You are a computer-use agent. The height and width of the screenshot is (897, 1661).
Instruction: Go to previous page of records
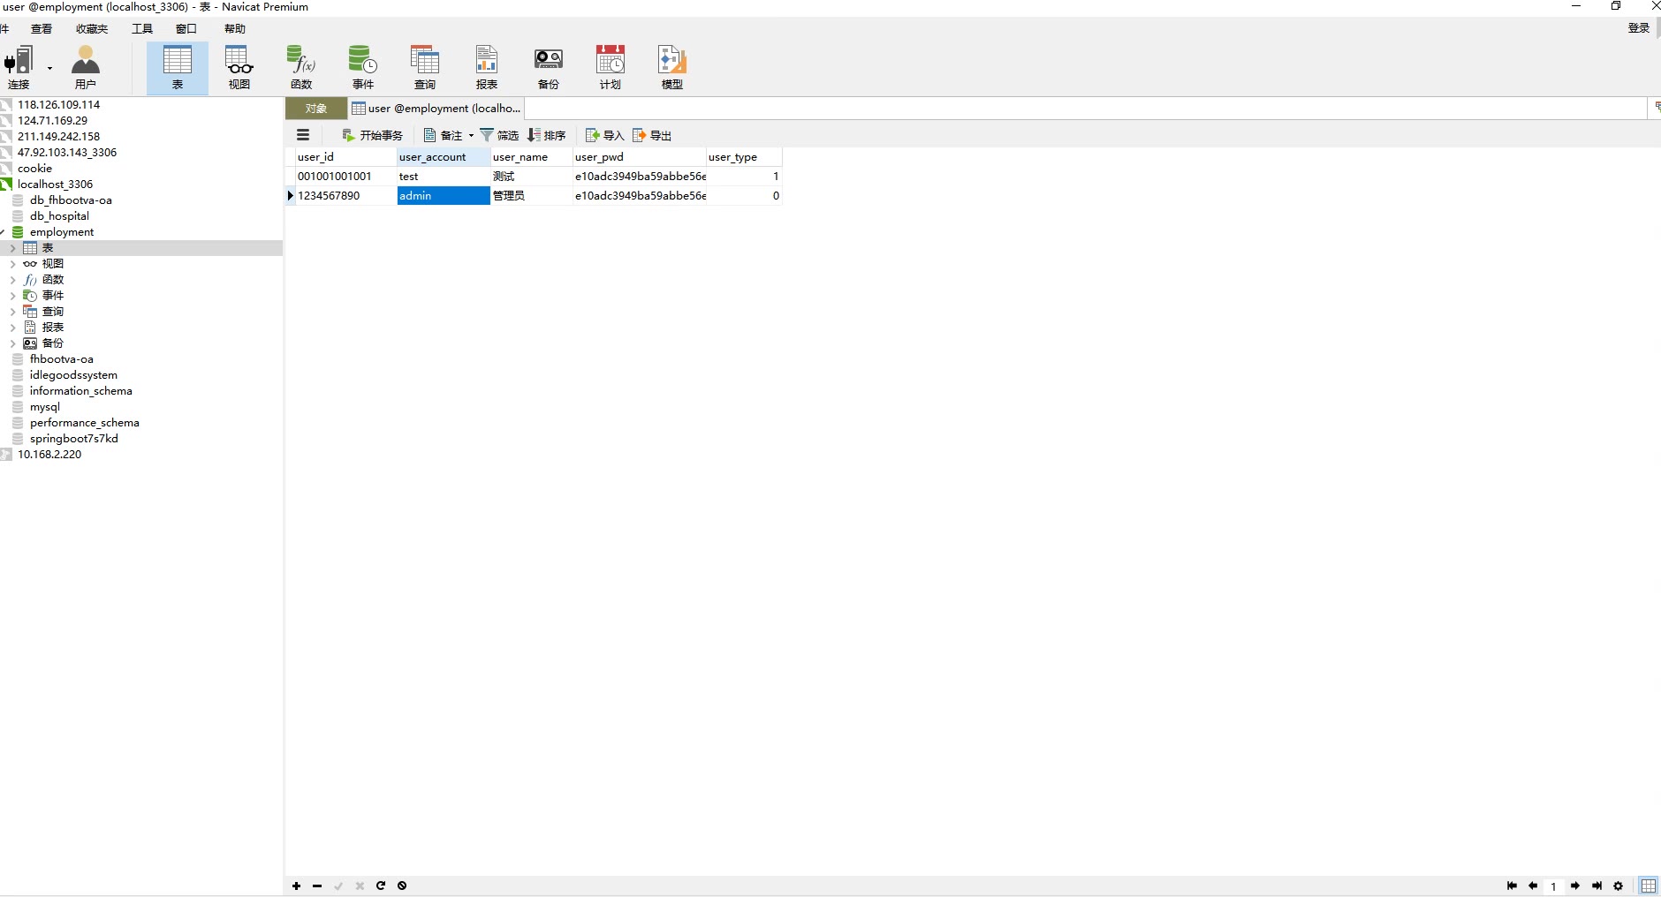click(x=1533, y=886)
